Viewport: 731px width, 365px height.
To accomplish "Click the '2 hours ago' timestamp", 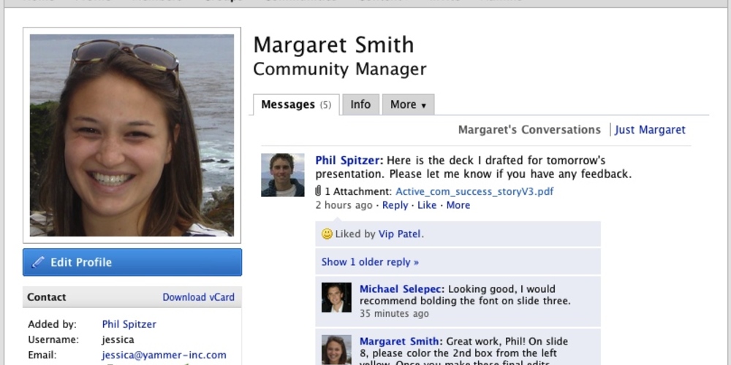I will pyautogui.click(x=344, y=205).
